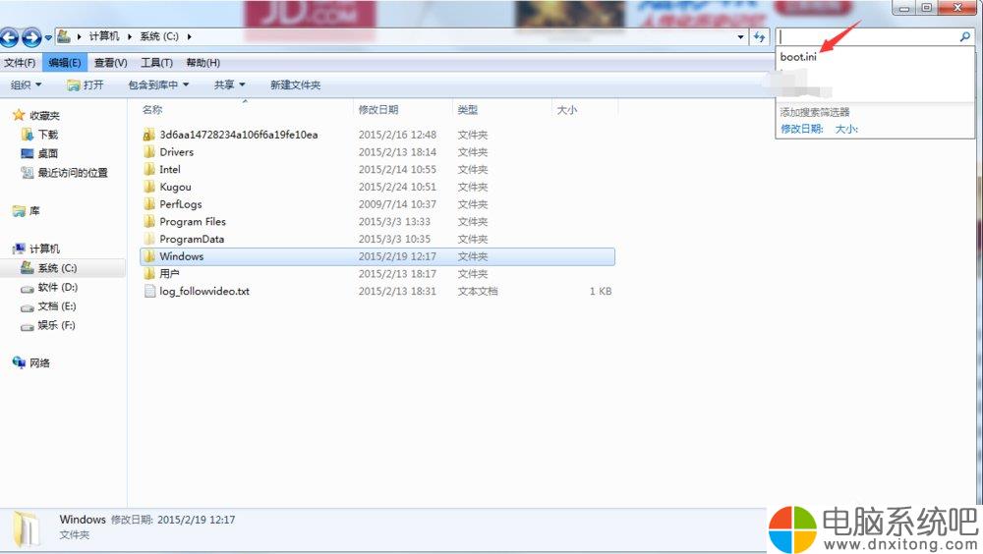The width and height of the screenshot is (983, 554).
Task: Click the computer icon in address bar
Action: tap(64, 36)
